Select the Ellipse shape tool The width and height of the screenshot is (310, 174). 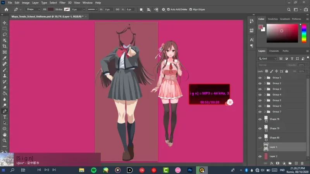5,129
